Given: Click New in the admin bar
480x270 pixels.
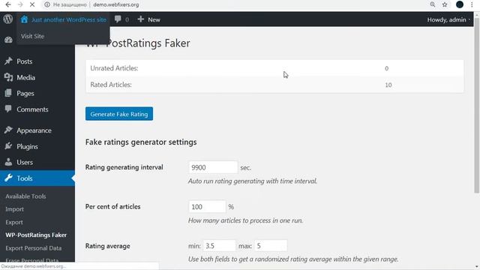Looking at the screenshot, I should tap(154, 19).
